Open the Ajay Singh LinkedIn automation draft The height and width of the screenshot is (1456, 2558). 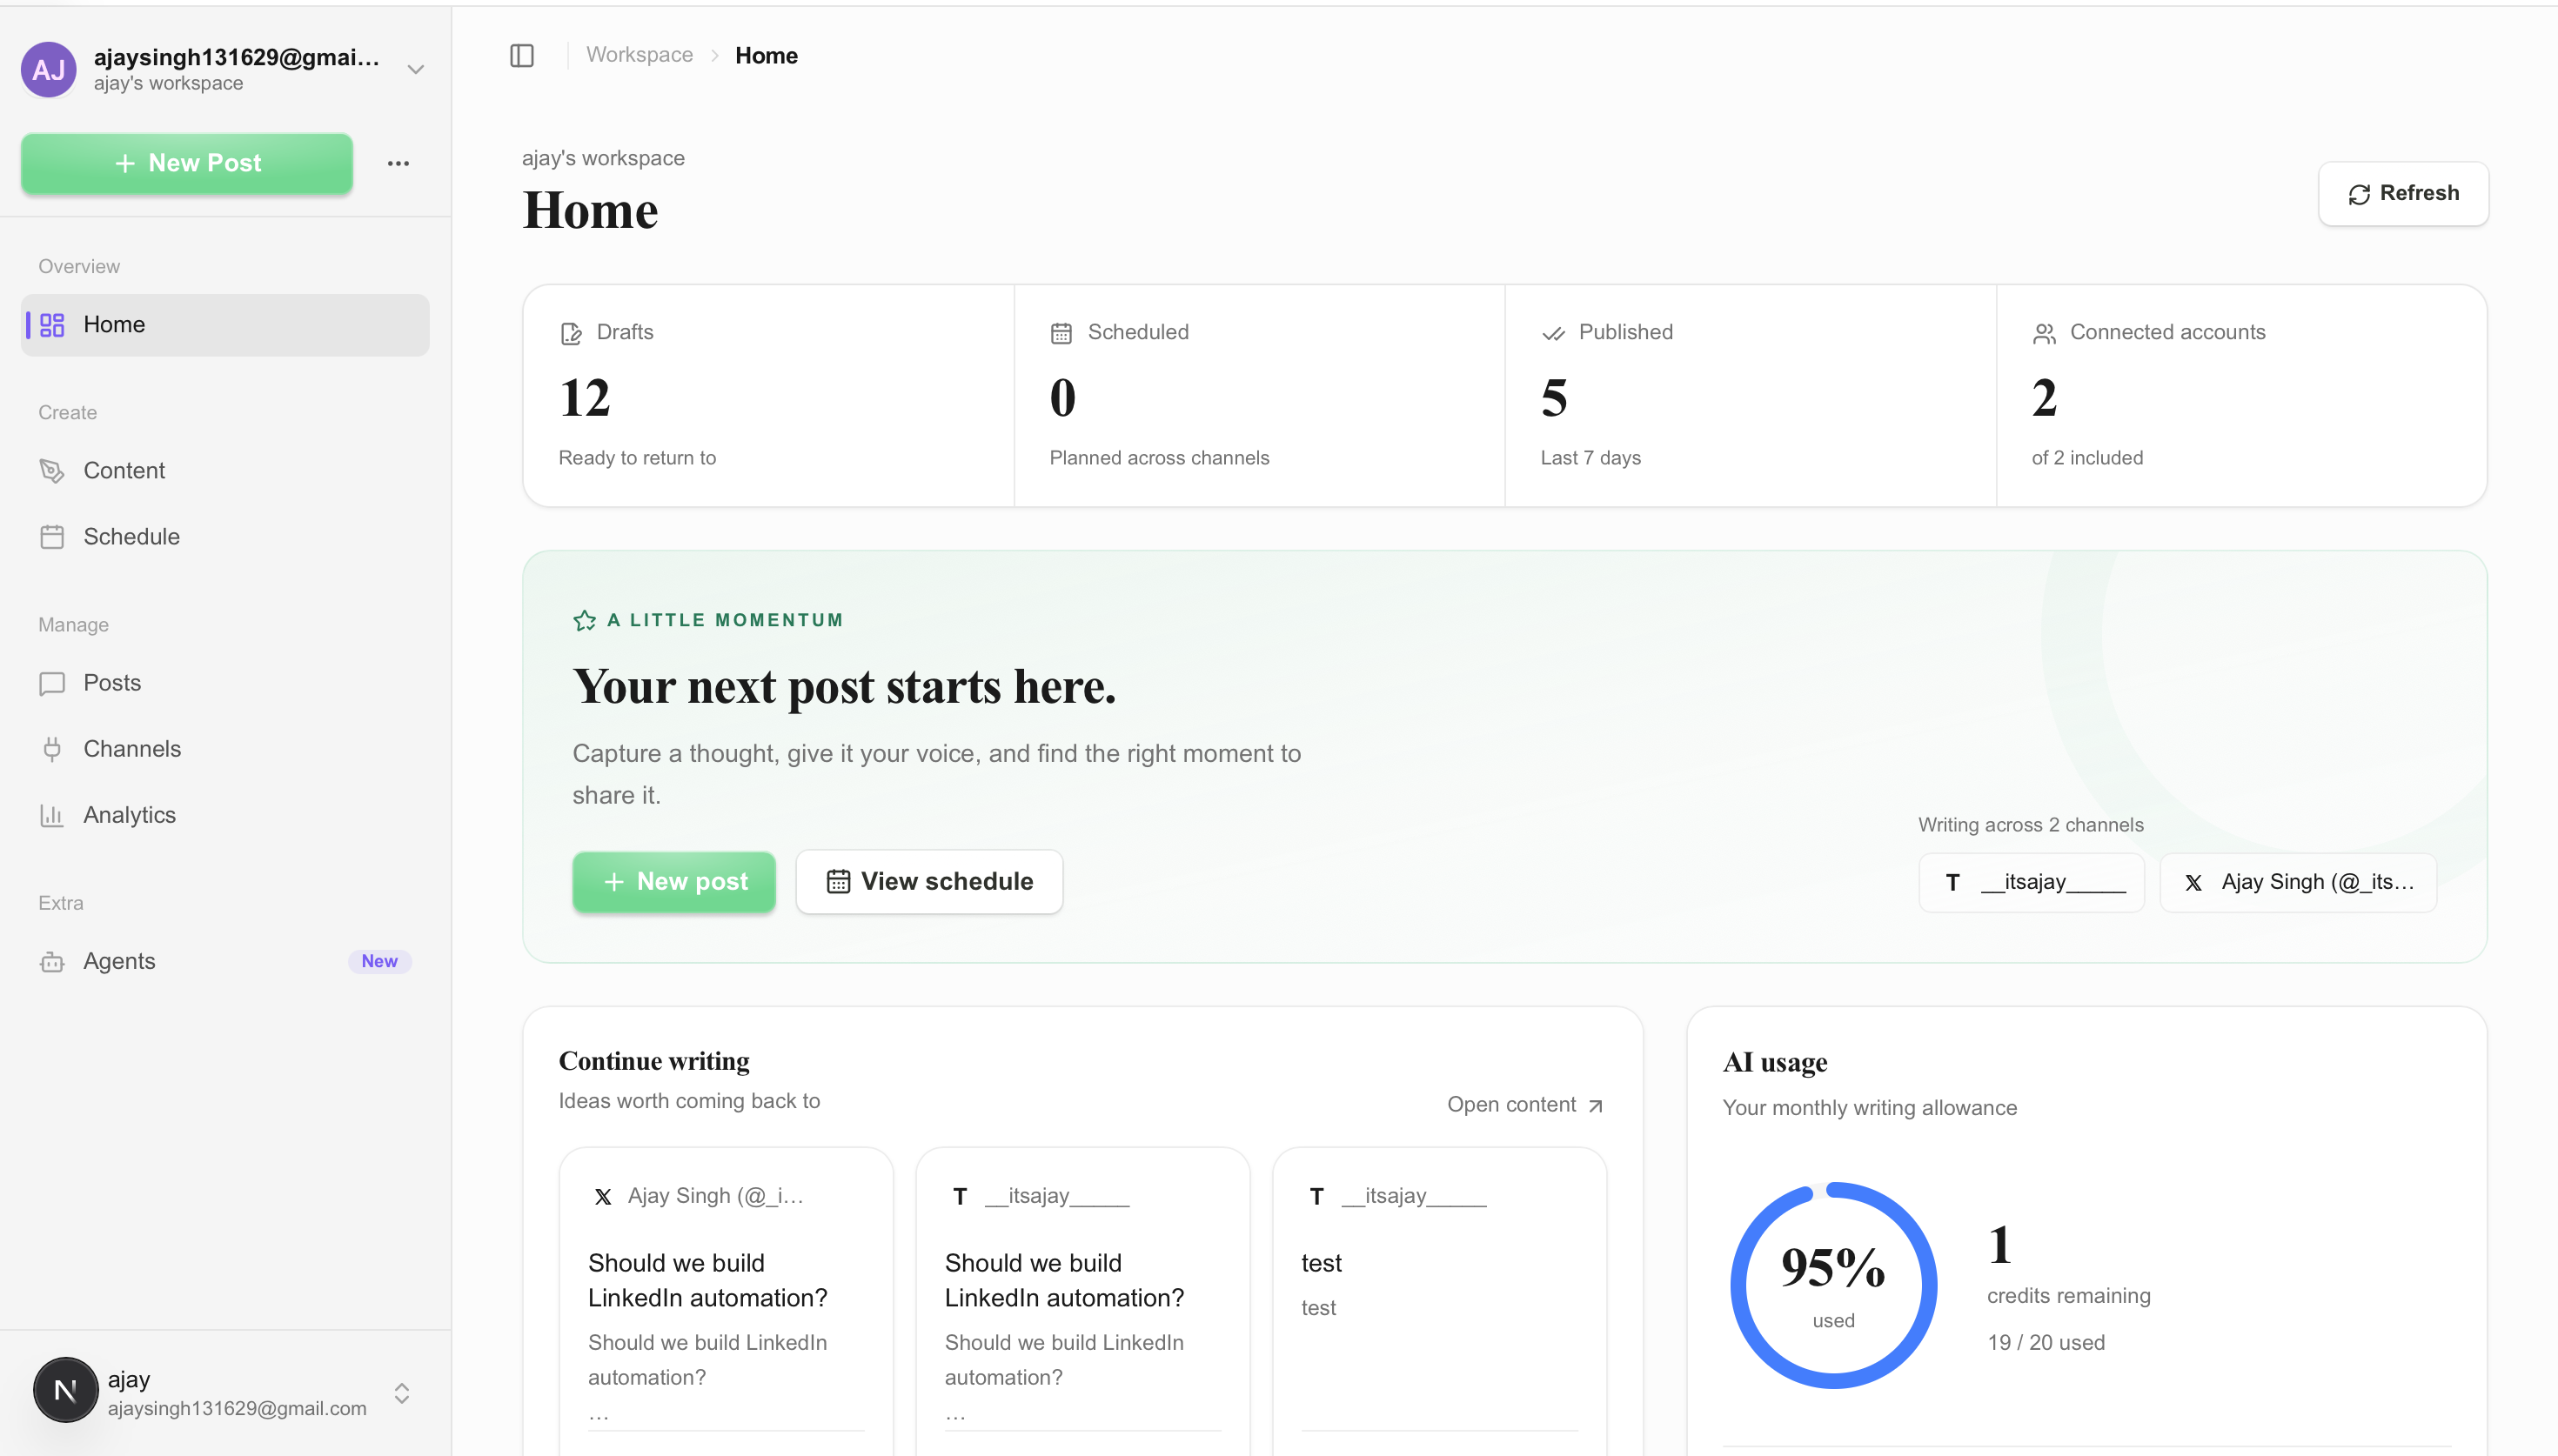click(x=726, y=1300)
